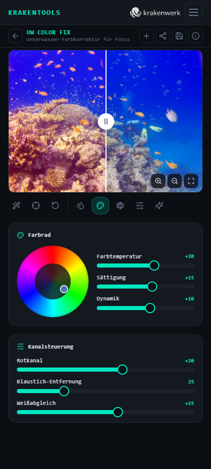
Task: Run the magic wand auto-correct
Action: pyautogui.click(x=16, y=206)
